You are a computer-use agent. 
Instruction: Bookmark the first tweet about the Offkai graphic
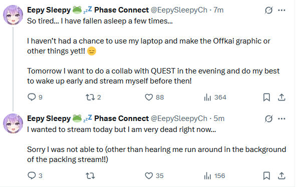tap(266, 97)
